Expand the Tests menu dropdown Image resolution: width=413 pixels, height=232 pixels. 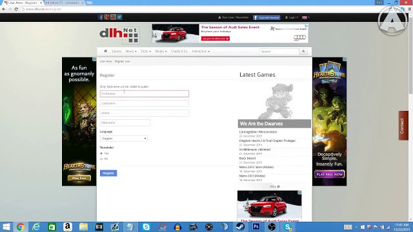tap(146, 52)
